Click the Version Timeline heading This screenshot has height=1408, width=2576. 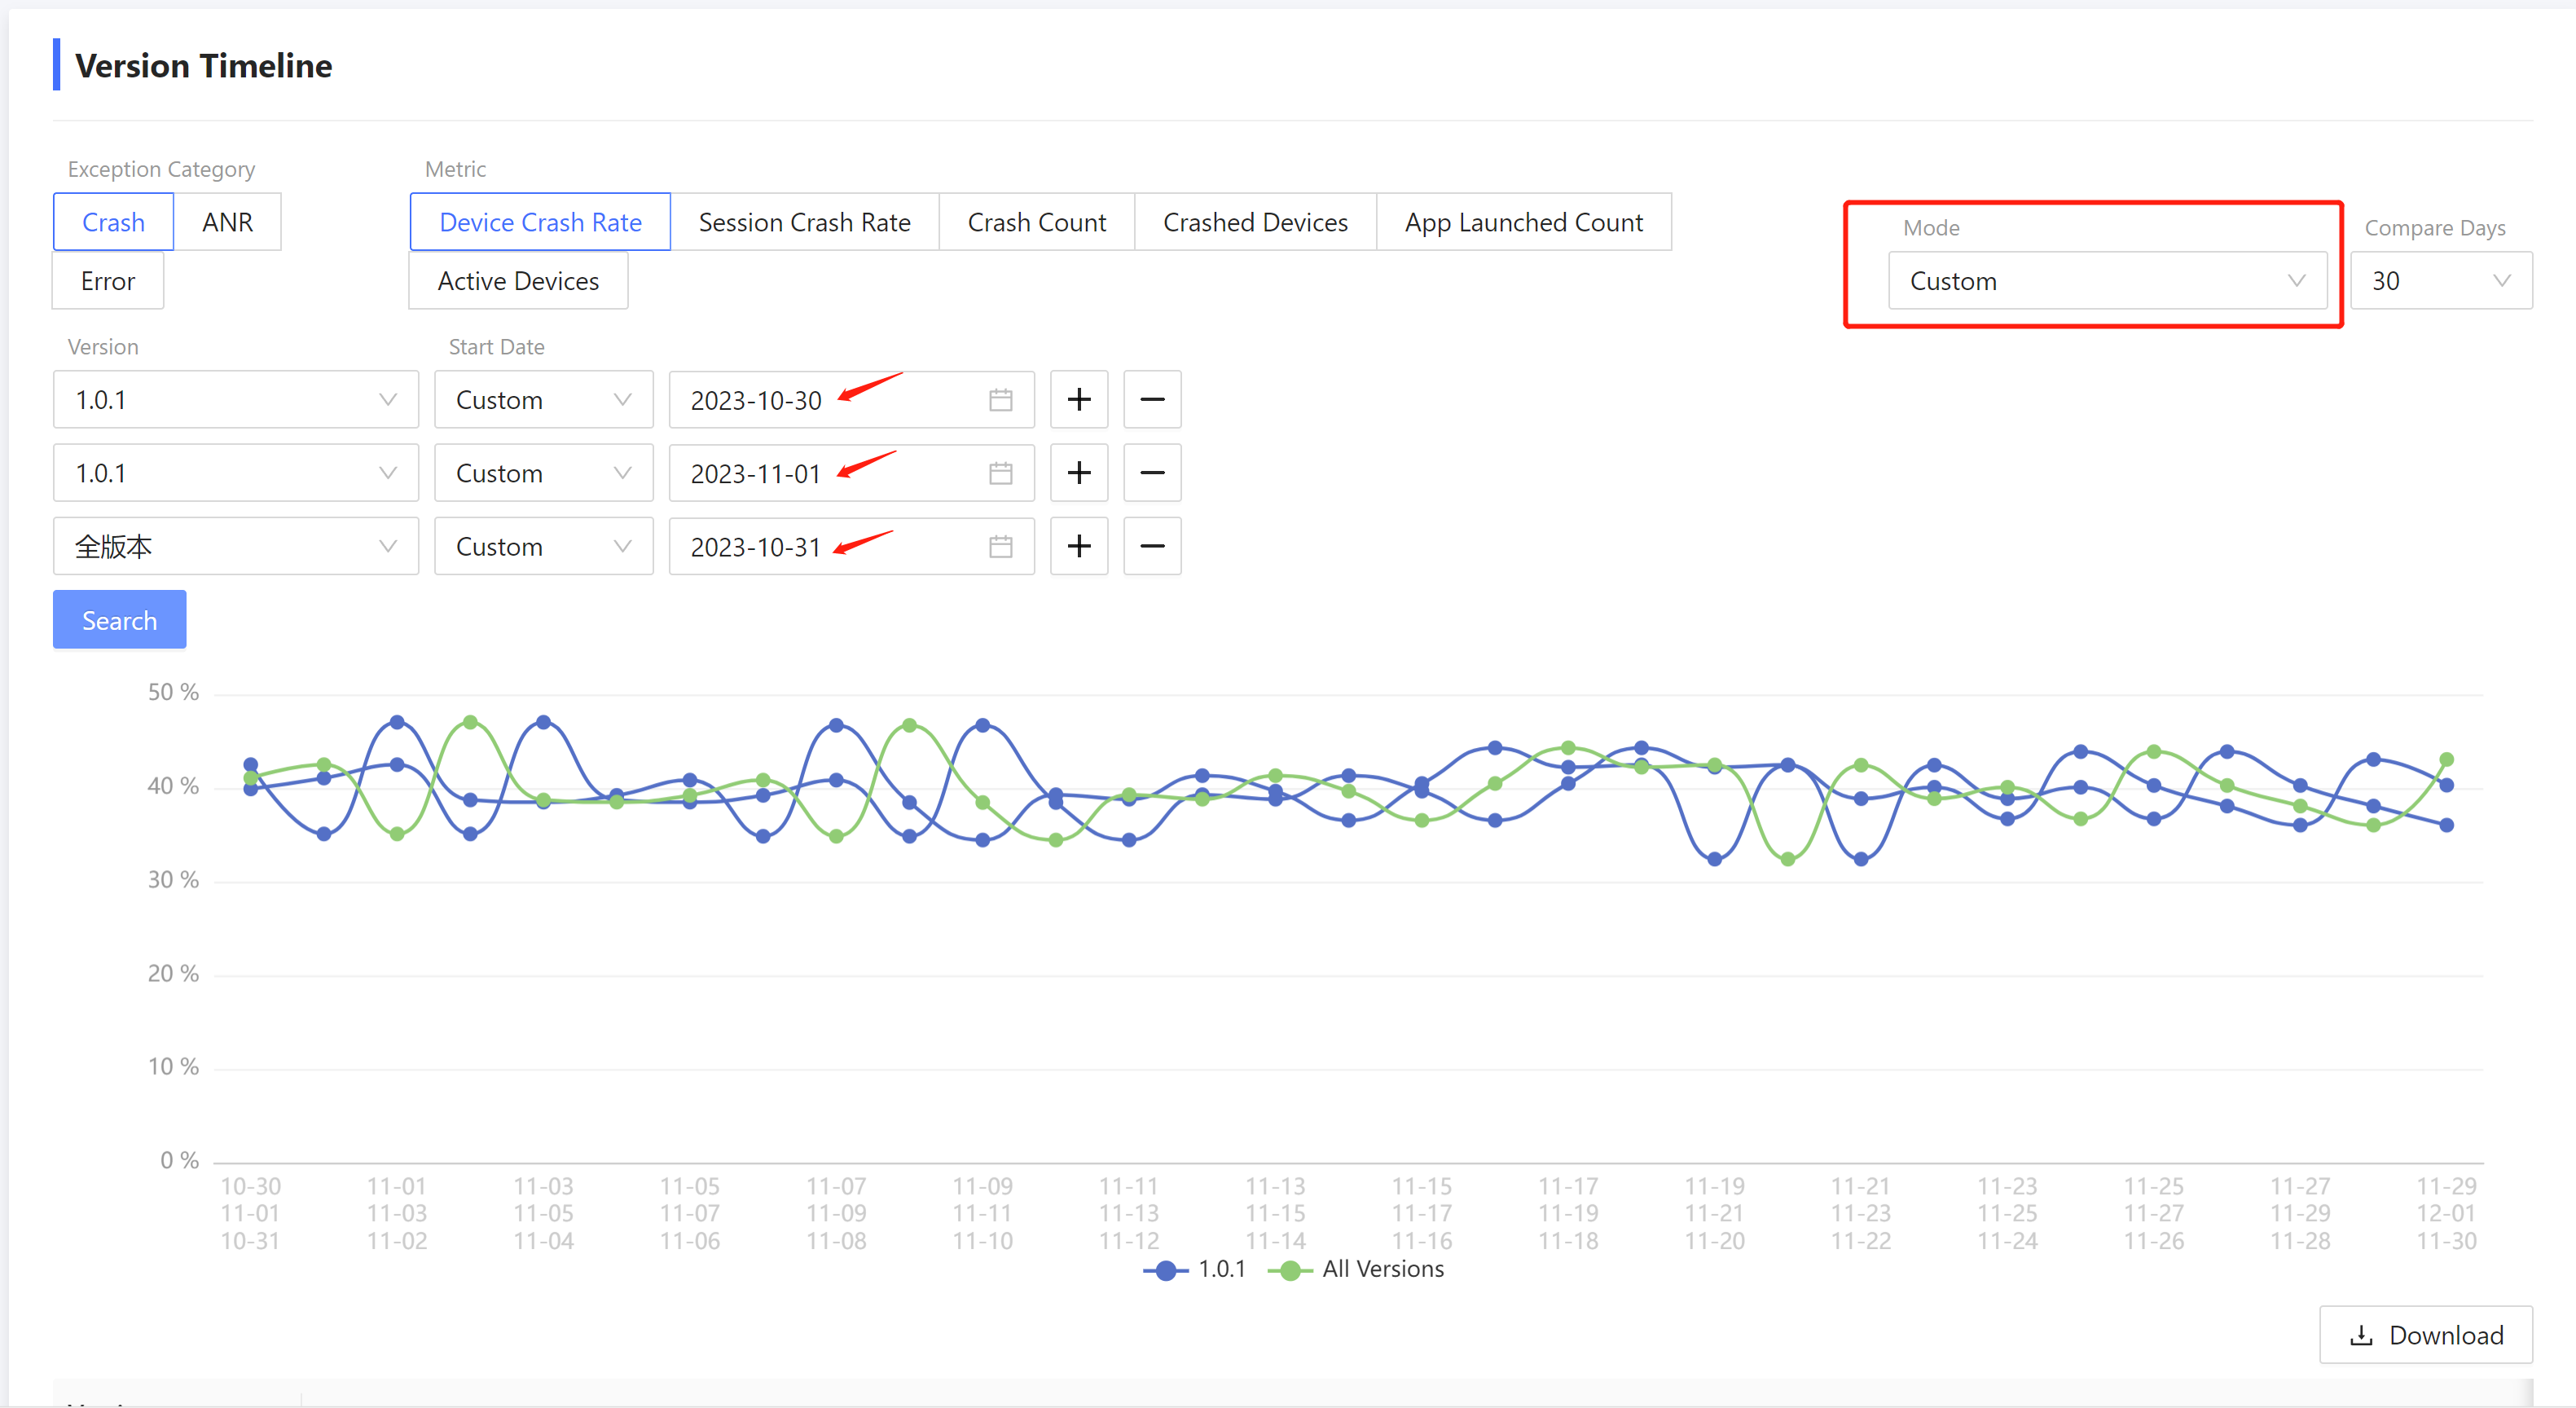tap(204, 66)
